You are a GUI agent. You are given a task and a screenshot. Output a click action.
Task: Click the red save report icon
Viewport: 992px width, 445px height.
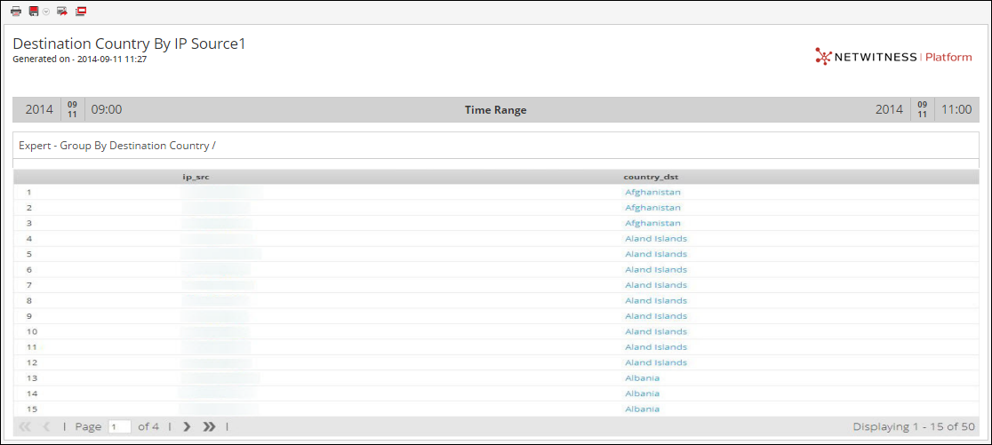(x=34, y=12)
